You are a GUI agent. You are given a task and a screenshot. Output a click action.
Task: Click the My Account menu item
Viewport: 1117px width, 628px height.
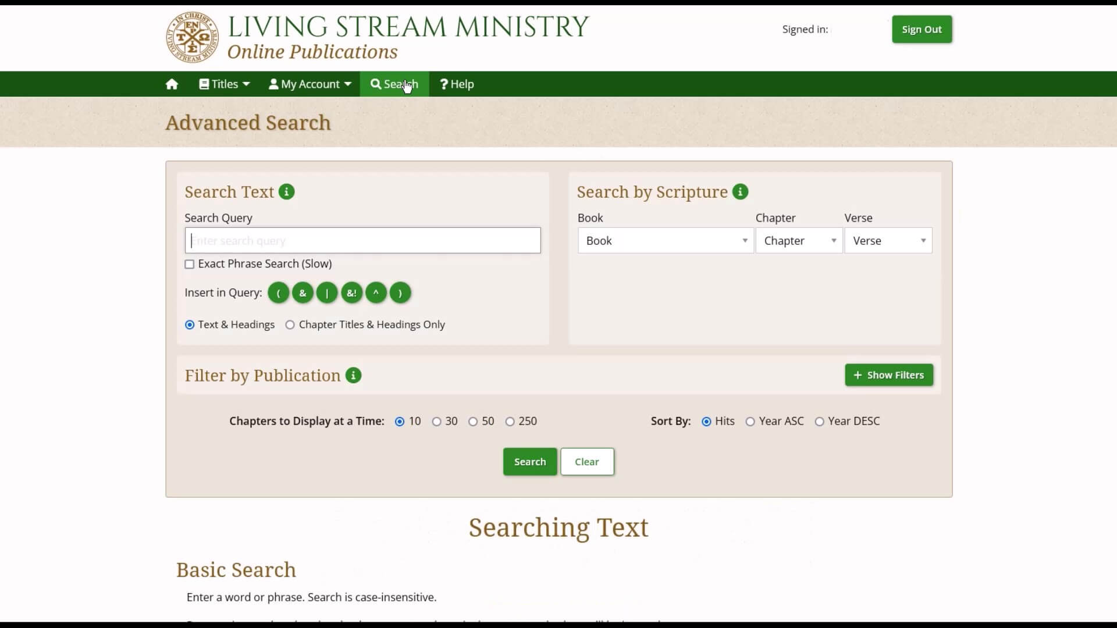310,84
